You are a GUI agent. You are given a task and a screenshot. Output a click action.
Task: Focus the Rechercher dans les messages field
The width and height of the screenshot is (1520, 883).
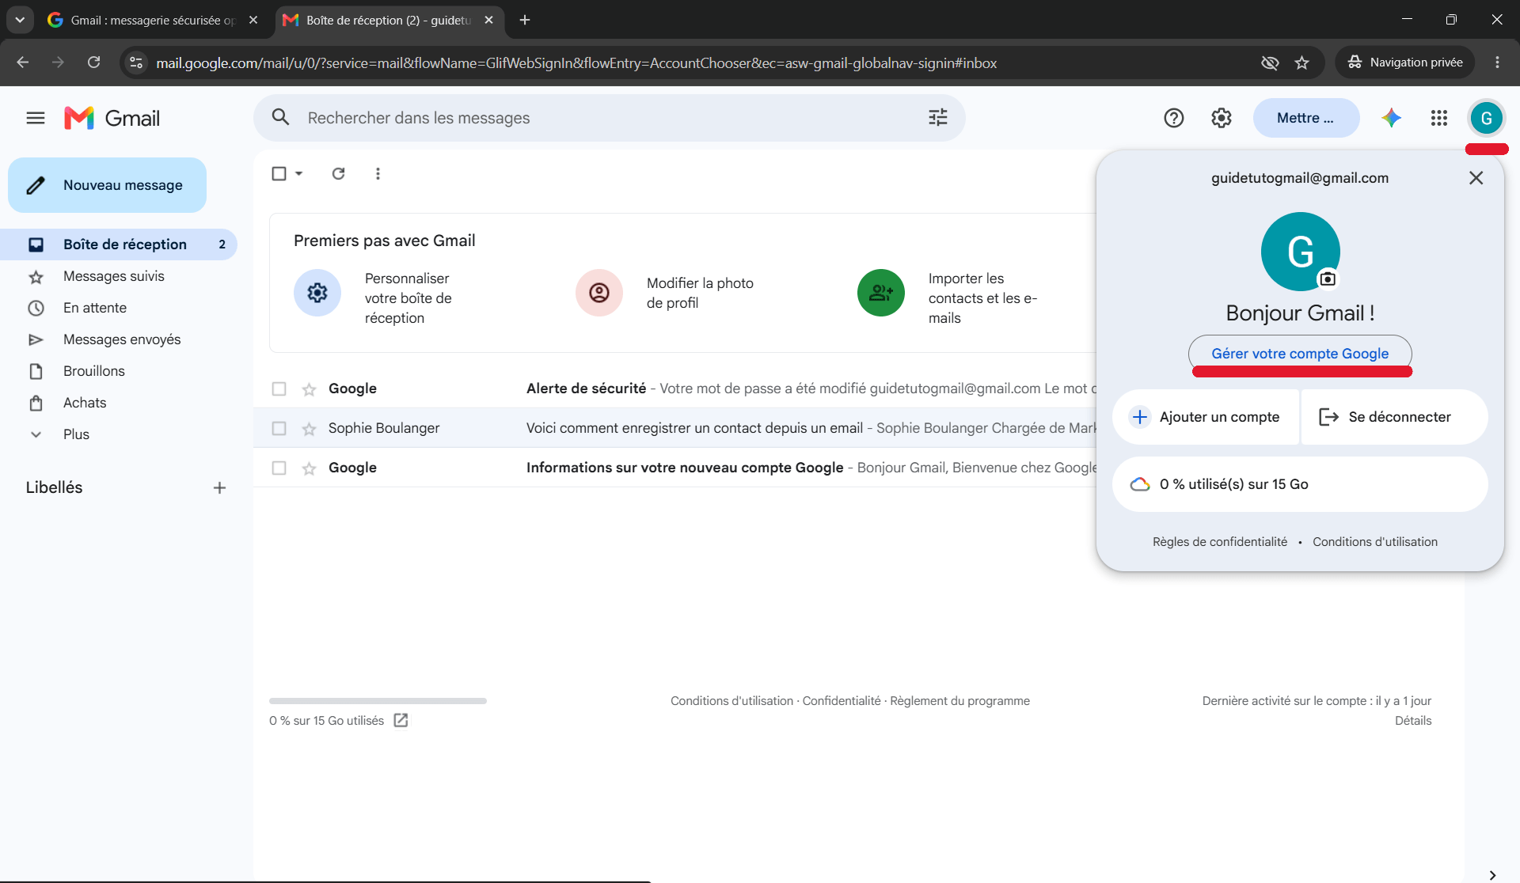pyautogui.click(x=610, y=118)
